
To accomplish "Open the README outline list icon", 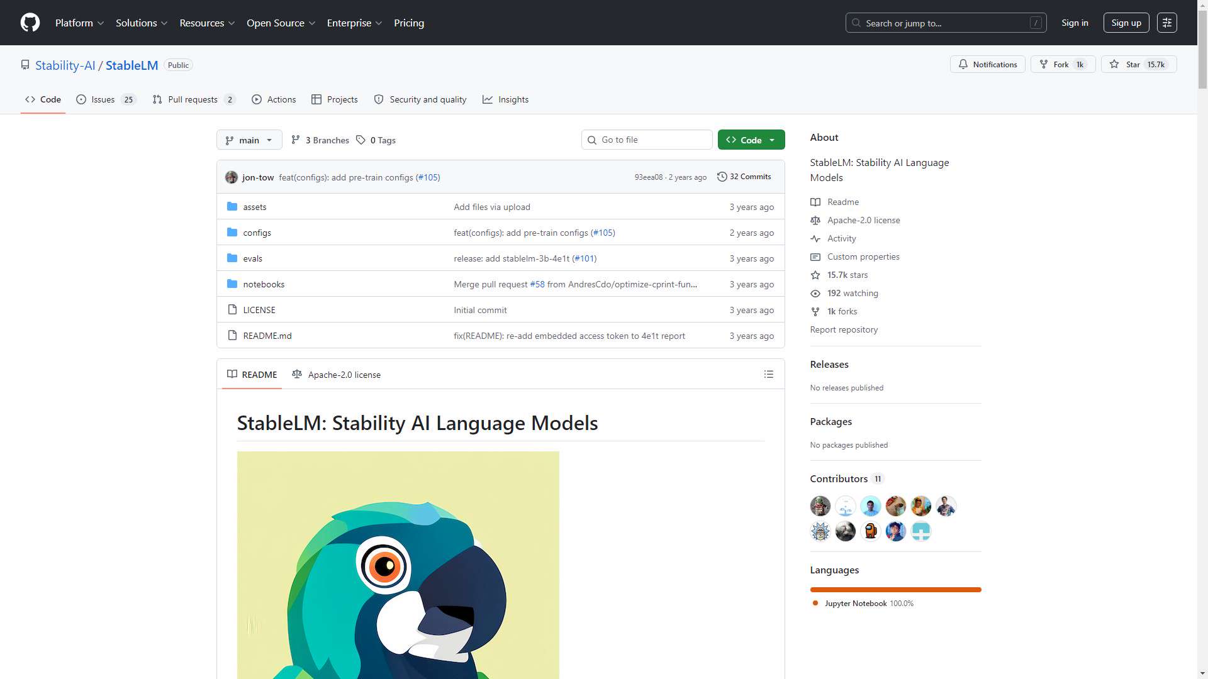I will pyautogui.click(x=768, y=374).
